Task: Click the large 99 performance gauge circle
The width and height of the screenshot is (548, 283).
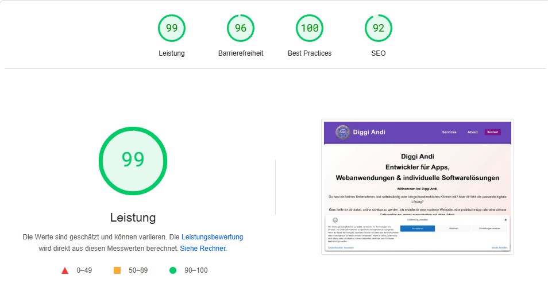Action: pyautogui.click(x=133, y=160)
